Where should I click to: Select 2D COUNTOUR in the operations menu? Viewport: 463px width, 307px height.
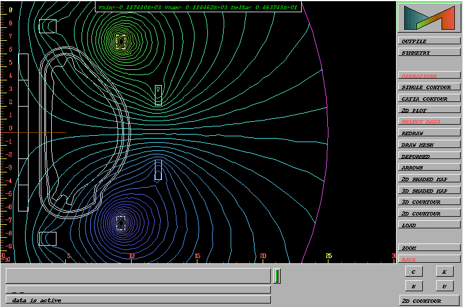tap(429, 213)
